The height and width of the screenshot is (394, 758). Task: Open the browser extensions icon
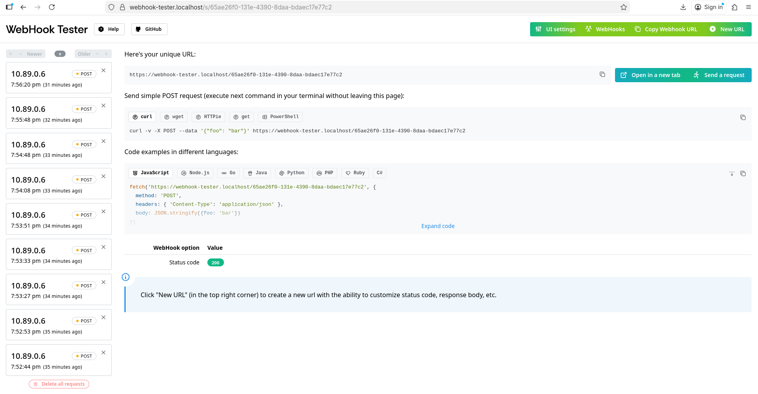tap(734, 7)
